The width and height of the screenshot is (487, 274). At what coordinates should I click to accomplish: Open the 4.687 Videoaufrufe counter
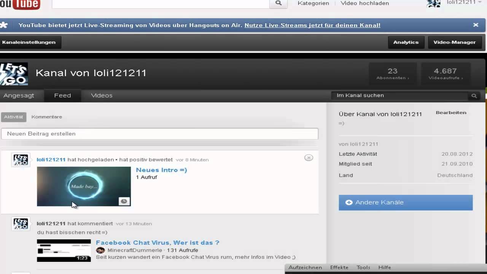click(446, 74)
